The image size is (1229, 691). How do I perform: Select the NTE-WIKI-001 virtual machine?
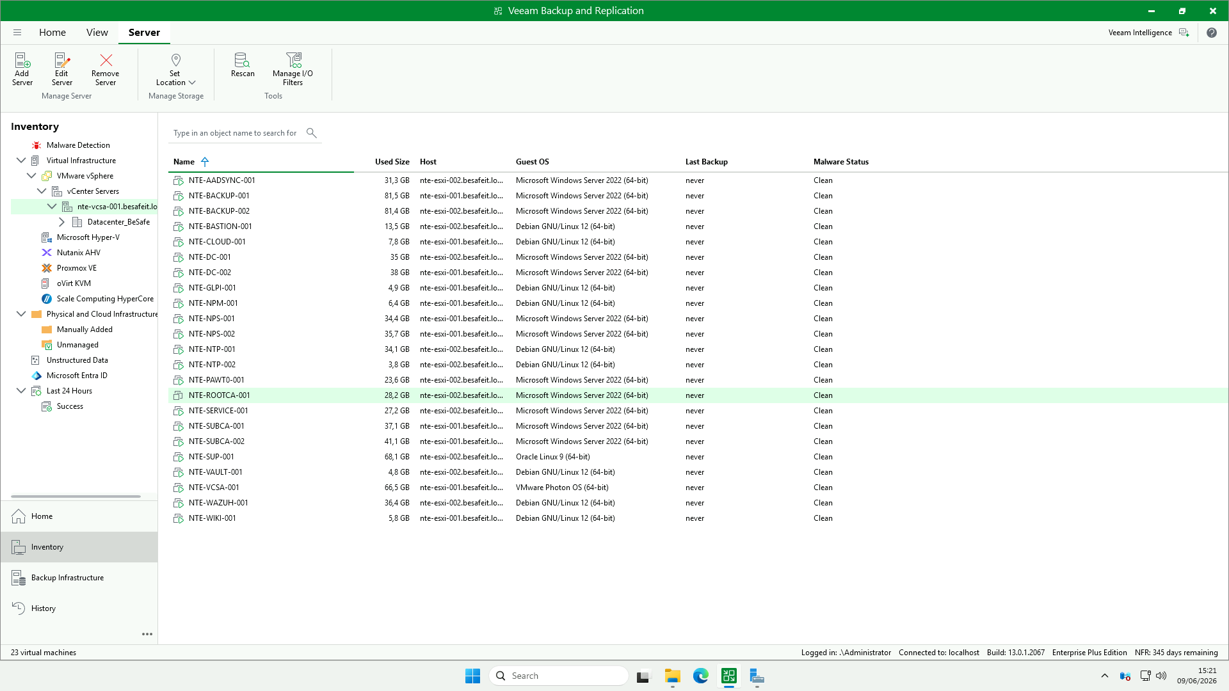698,518
